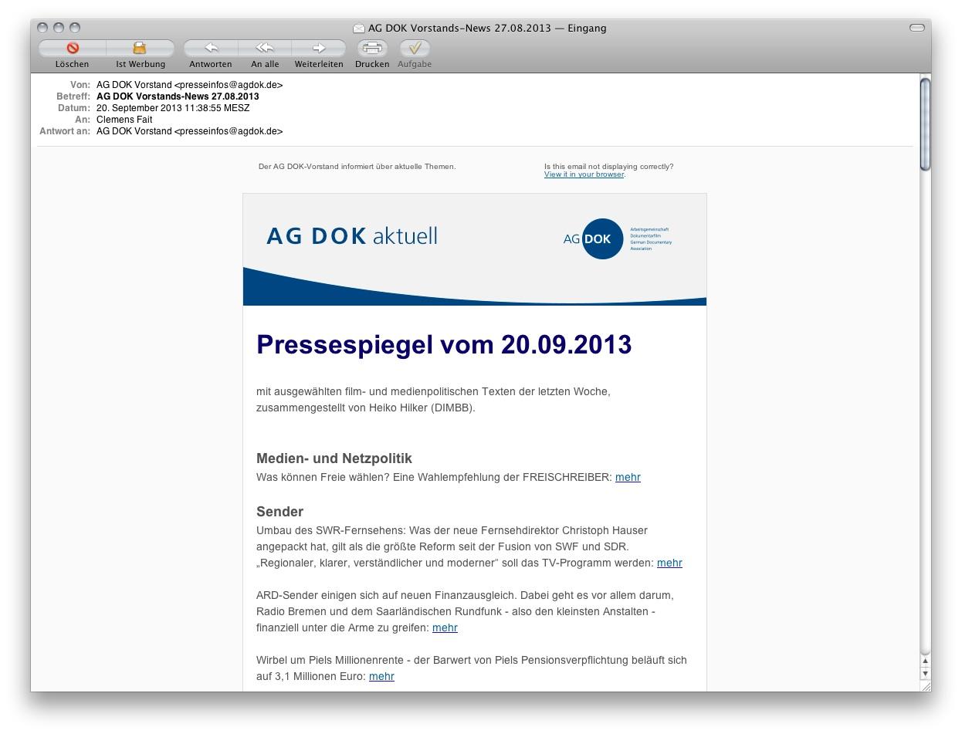
Task: Click the intro paragraph mentioning Heiko Hilker
Action: click(x=433, y=400)
